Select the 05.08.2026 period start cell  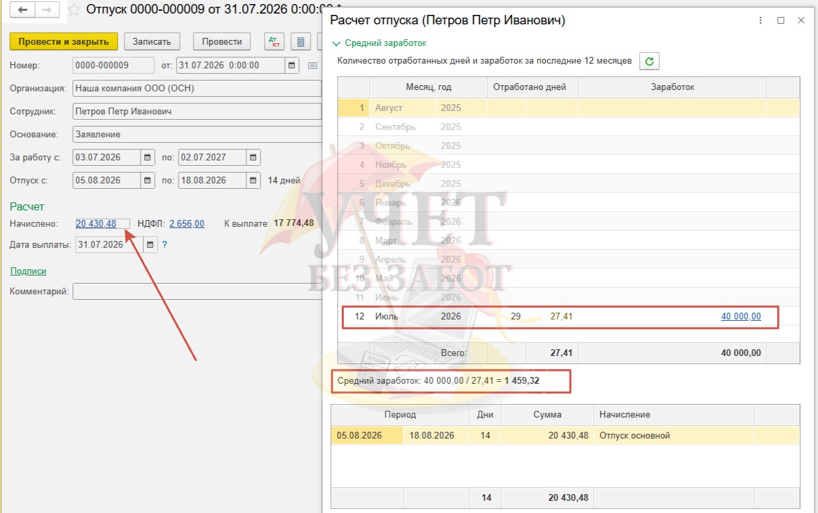[367, 435]
